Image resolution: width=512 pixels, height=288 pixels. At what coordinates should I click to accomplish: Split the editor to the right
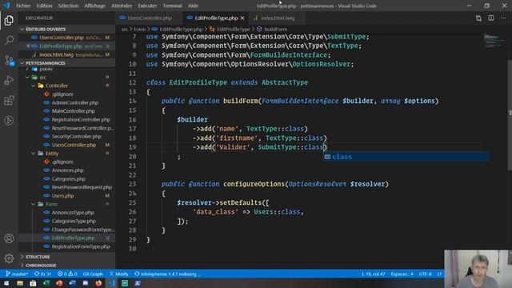pos(490,18)
